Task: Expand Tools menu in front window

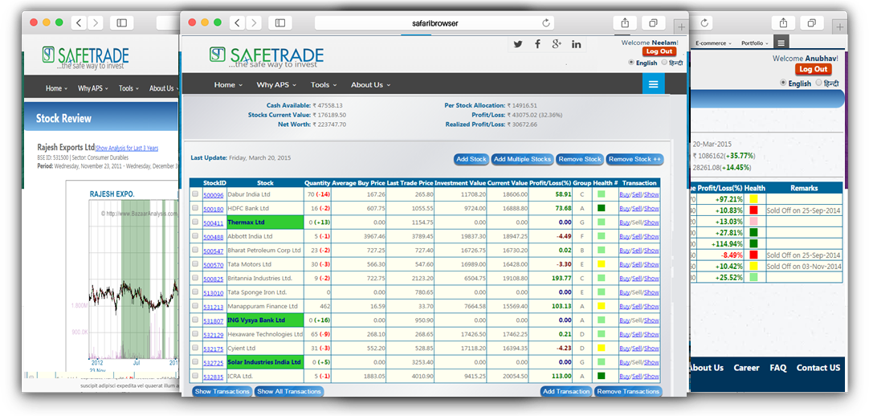Action: point(324,85)
